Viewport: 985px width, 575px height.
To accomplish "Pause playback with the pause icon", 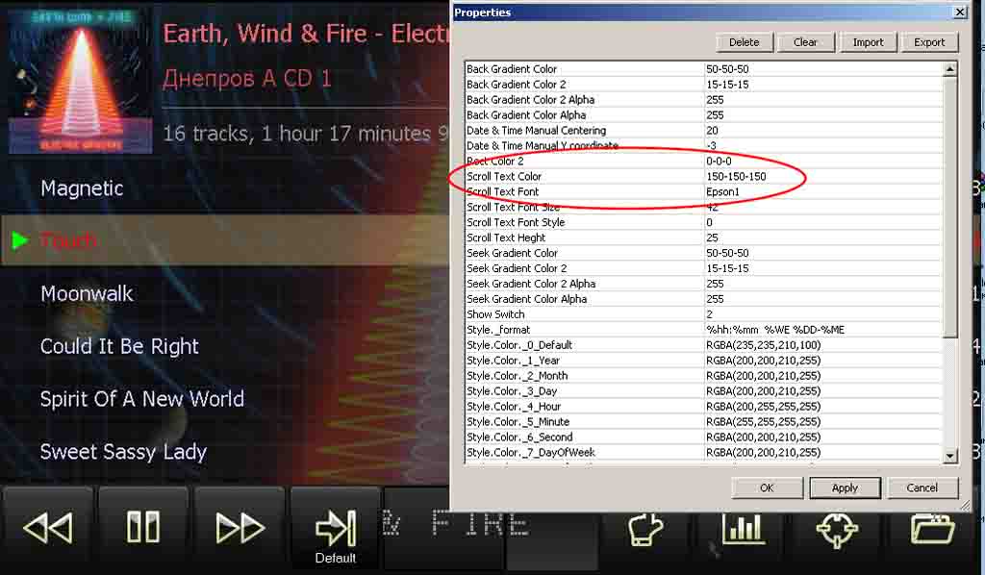I will click(142, 527).
